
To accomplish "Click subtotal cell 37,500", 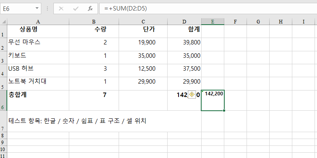I will click(184, 70).
